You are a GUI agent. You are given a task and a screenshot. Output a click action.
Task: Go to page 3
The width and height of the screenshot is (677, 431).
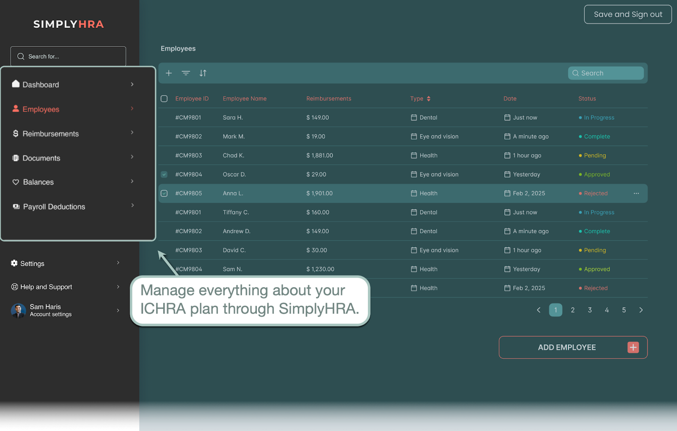coord(590,310)
